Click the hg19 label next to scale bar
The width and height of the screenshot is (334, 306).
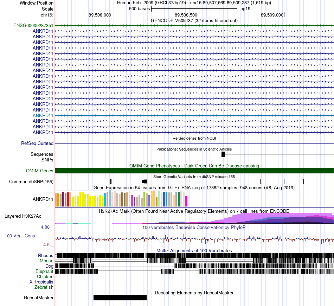[x=245, y=9]
